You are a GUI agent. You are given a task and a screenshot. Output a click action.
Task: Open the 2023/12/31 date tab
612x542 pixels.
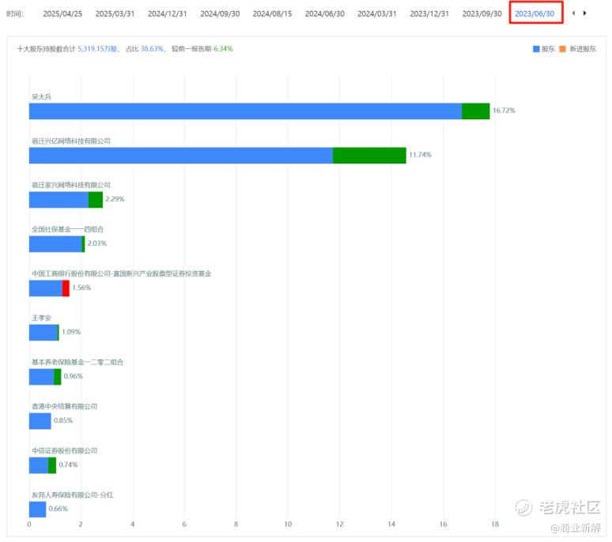point(429,13)
